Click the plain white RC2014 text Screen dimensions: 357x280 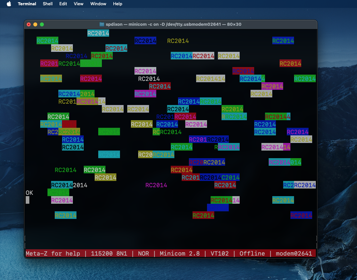149,79
